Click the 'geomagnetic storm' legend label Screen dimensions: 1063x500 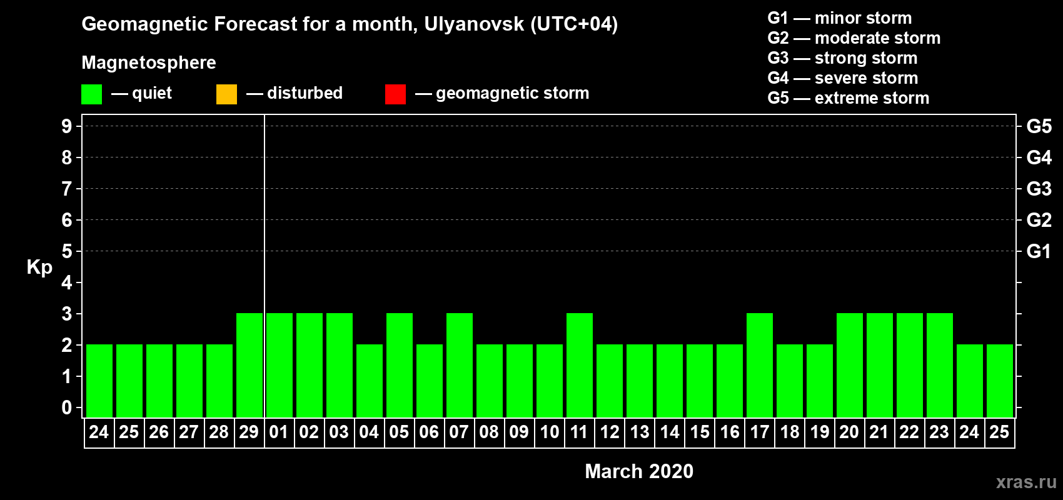point(513,94)
